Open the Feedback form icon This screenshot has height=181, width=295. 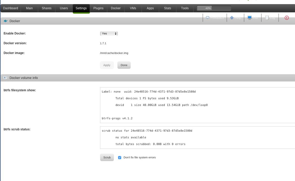pyautogui.click(x=207, y=17)
